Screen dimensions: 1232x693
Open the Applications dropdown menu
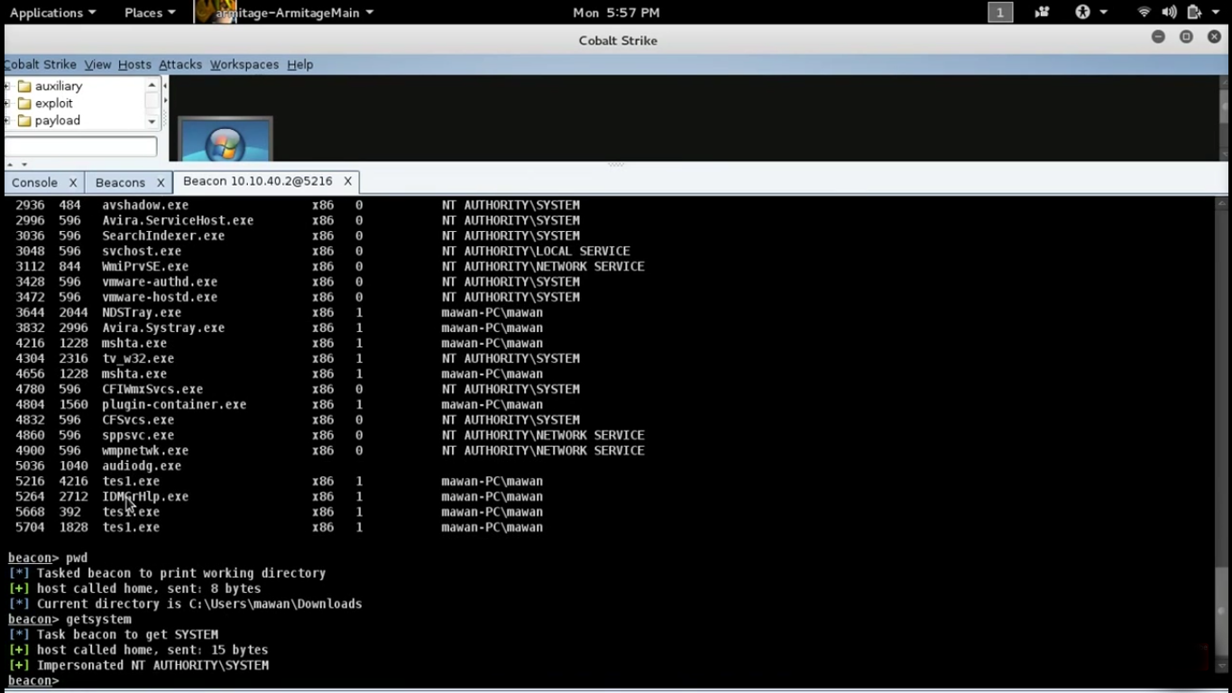pos(52,13)
